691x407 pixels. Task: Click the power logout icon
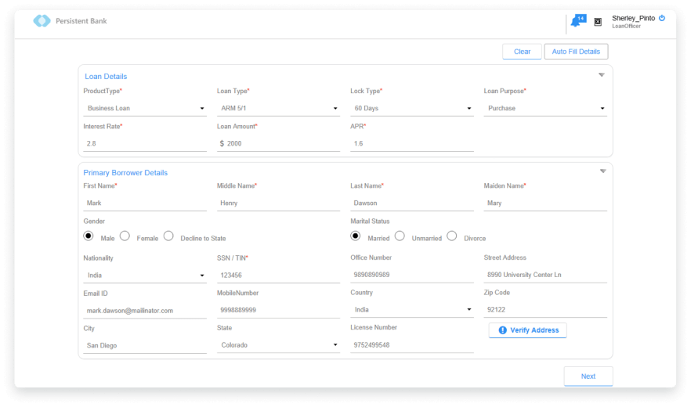point(662,18)
